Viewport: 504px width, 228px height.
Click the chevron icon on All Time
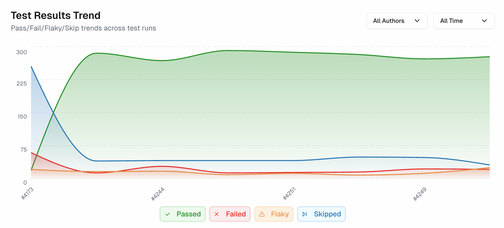[x=485, y=21]
